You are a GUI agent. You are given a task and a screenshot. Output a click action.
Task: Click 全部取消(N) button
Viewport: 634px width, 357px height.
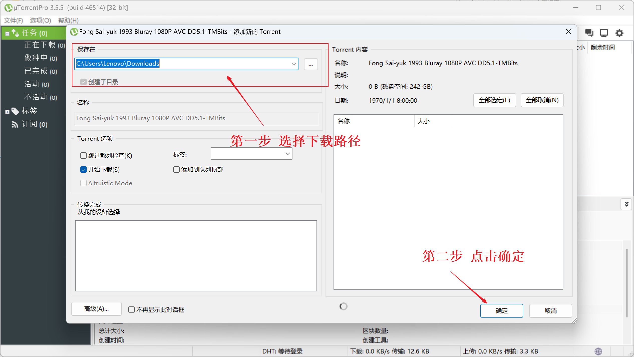[x=542, y=100]
